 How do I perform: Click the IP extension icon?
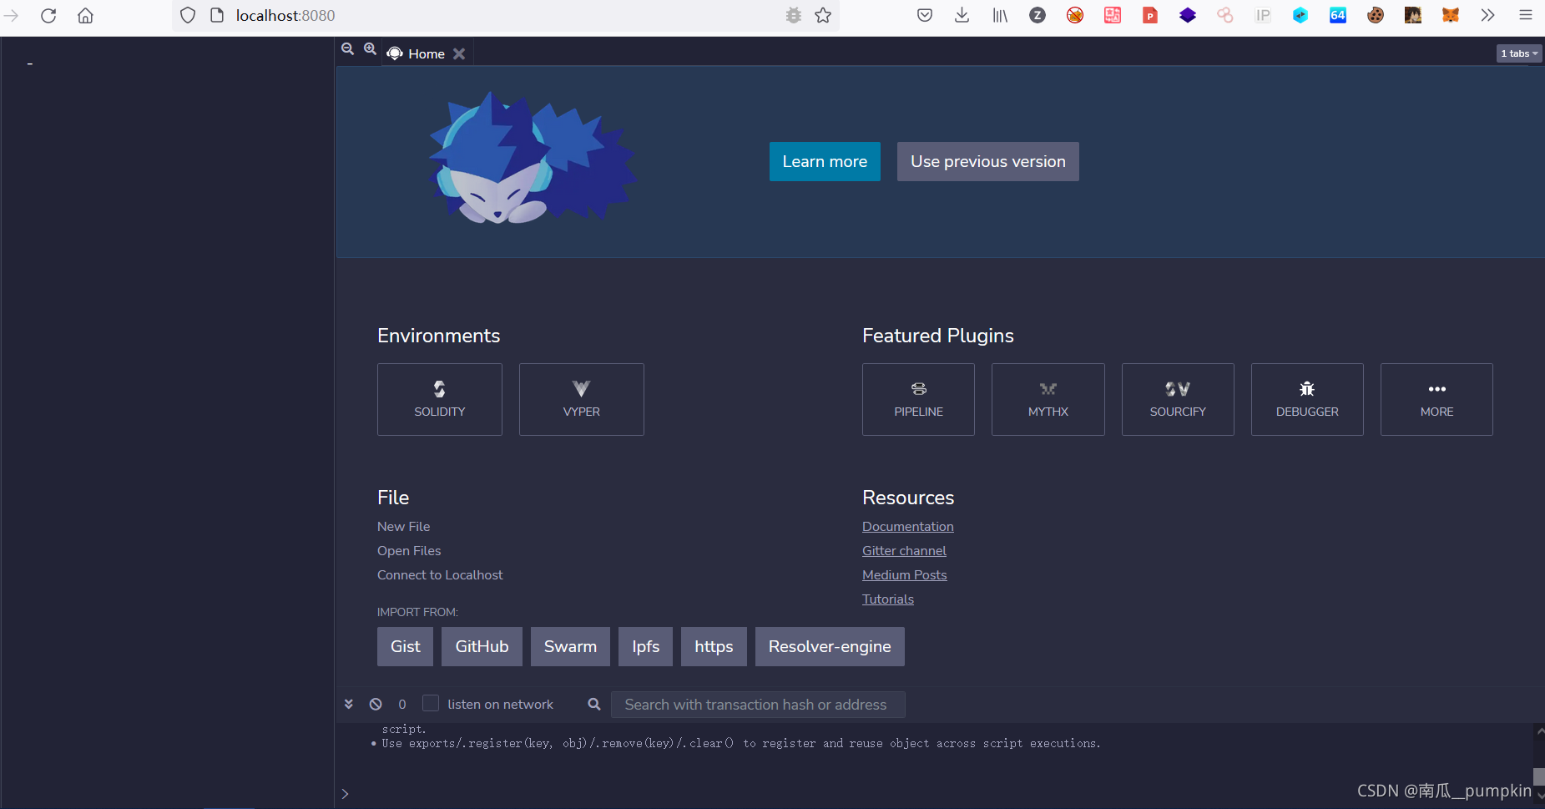pyautogui.click(x=1263, y=15)
